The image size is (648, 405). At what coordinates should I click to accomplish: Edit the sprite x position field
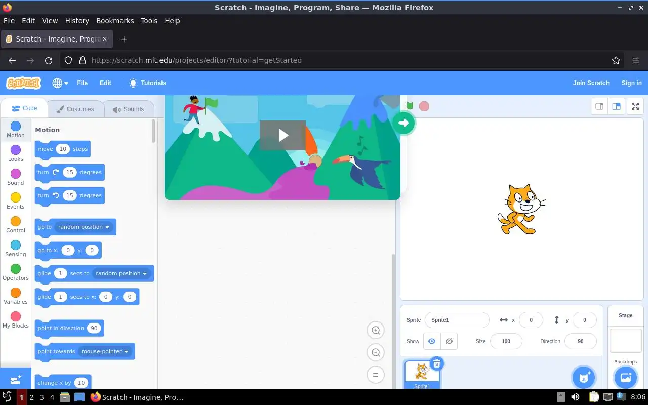(x=531, y=320)
